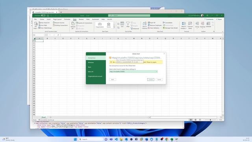Expand the level selection dropdown in OData dialog
The image size is (252, 142).
tap(156, 71)
